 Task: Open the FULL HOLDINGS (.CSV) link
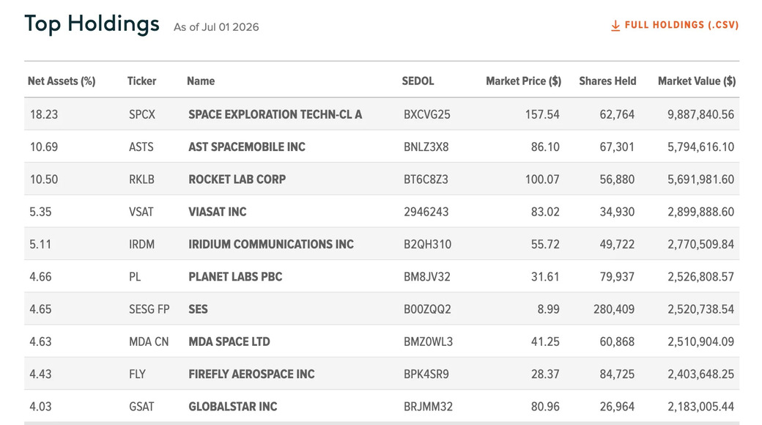675,26
